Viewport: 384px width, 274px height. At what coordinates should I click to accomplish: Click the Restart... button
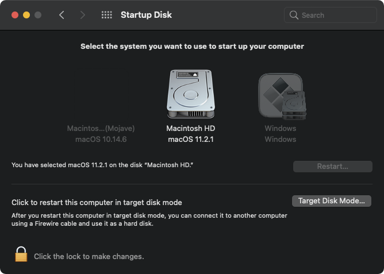coord(333,167)
